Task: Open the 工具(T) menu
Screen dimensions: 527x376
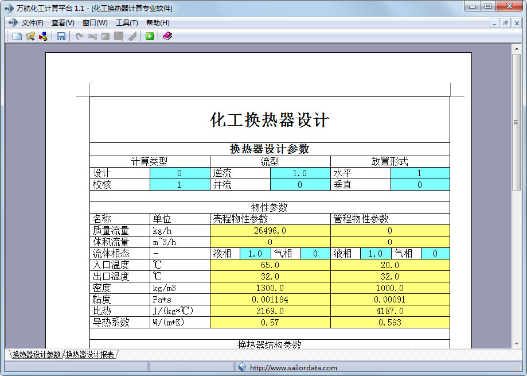Action: pyautogui.click(x=127, y=23)
